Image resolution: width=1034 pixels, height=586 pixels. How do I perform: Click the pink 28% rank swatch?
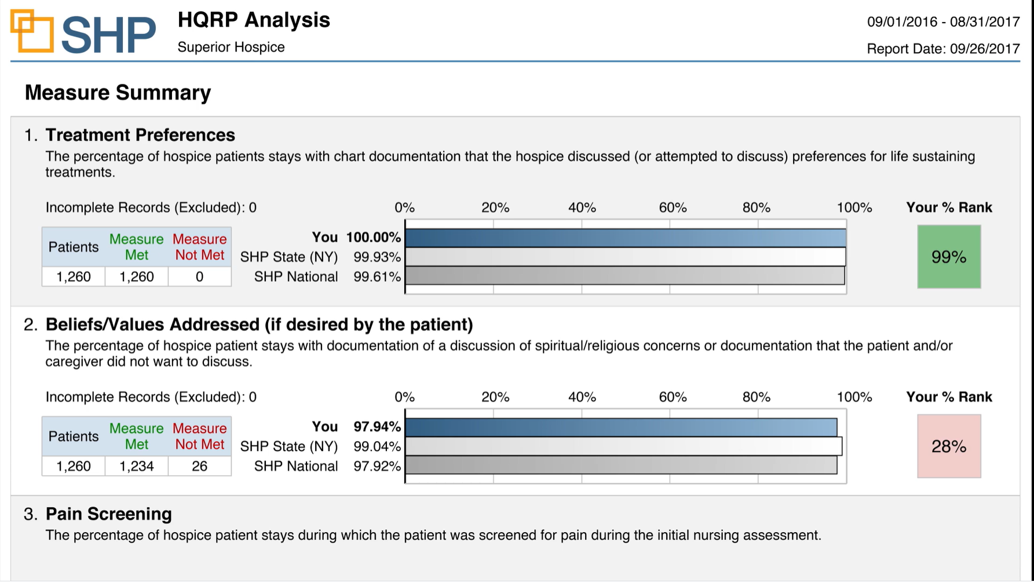click(949, 446)
